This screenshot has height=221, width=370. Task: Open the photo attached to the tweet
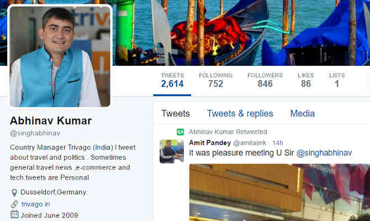[279, 192]
